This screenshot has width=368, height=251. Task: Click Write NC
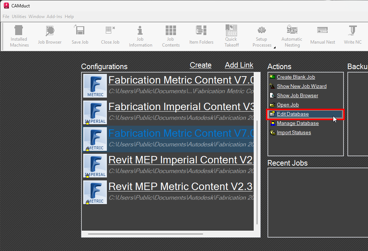pyautogui.click(x=352, y=35)
